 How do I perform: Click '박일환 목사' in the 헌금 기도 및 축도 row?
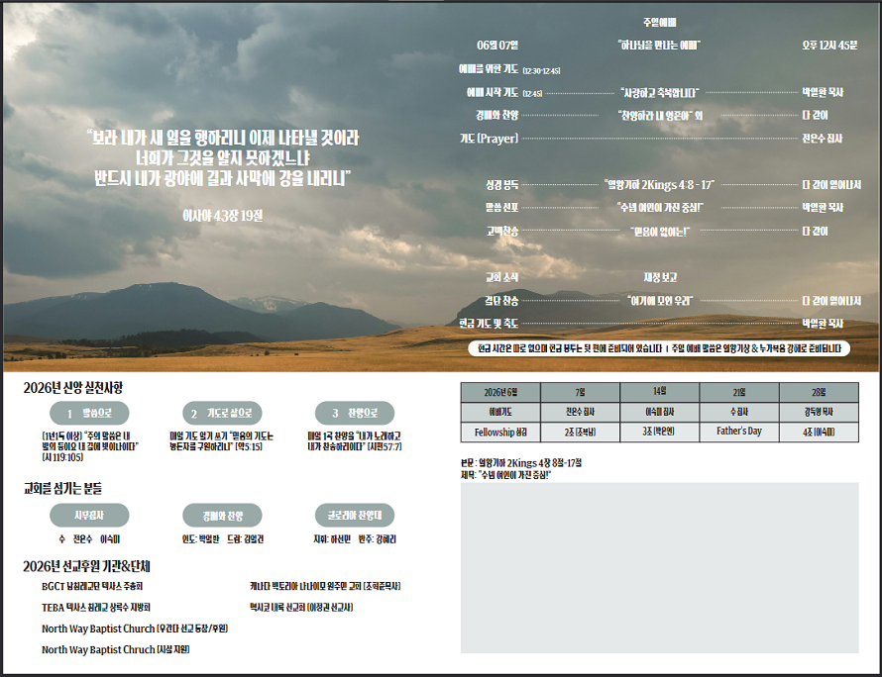point(823,323)
